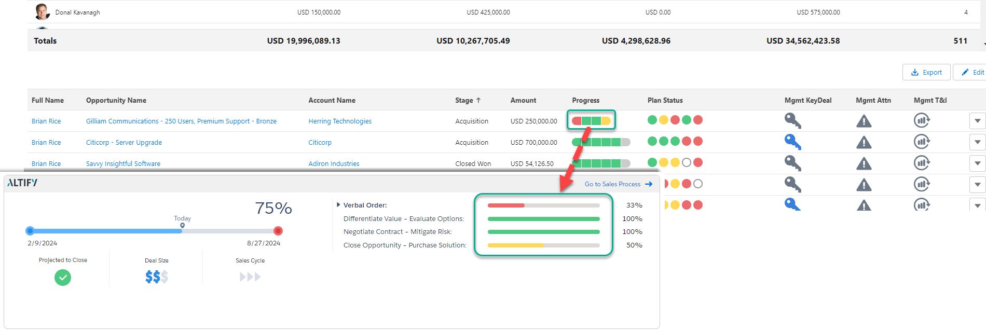Screen dimensions: 986x331
Task: Click progress bar in Gilliam Communications row
Action: pyautogui.click(x=591, y=121)
